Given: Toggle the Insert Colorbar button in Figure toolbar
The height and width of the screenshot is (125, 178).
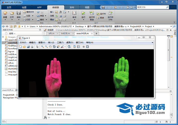Looking at the screenshot, I should (74, 47).
